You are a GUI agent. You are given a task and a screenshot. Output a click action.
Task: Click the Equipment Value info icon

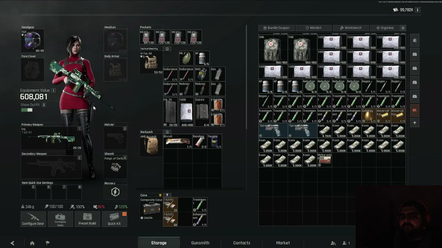(x=54, y=90)
